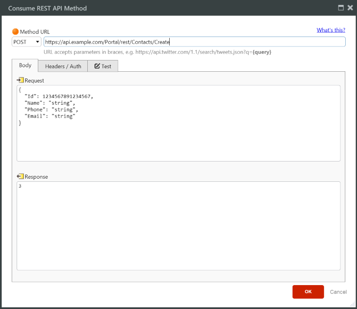Open the Headers / Auth tab
Image resolution: width=357 pixels, height=309 pixels.
coord(63,66)
